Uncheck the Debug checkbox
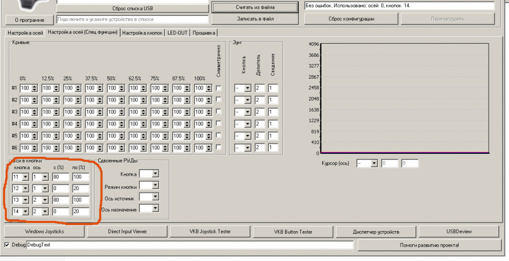This screenshot has height=261, width=509. (x=7, y=245)
